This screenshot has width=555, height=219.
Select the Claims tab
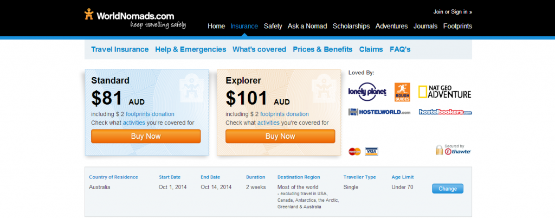(x=371, y=49)
